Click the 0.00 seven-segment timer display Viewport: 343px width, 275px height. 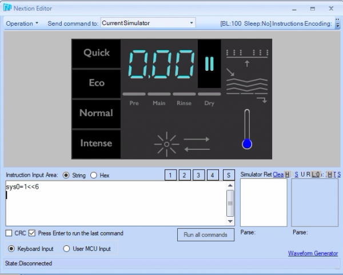pyautogui.click(x=161, y=64)
